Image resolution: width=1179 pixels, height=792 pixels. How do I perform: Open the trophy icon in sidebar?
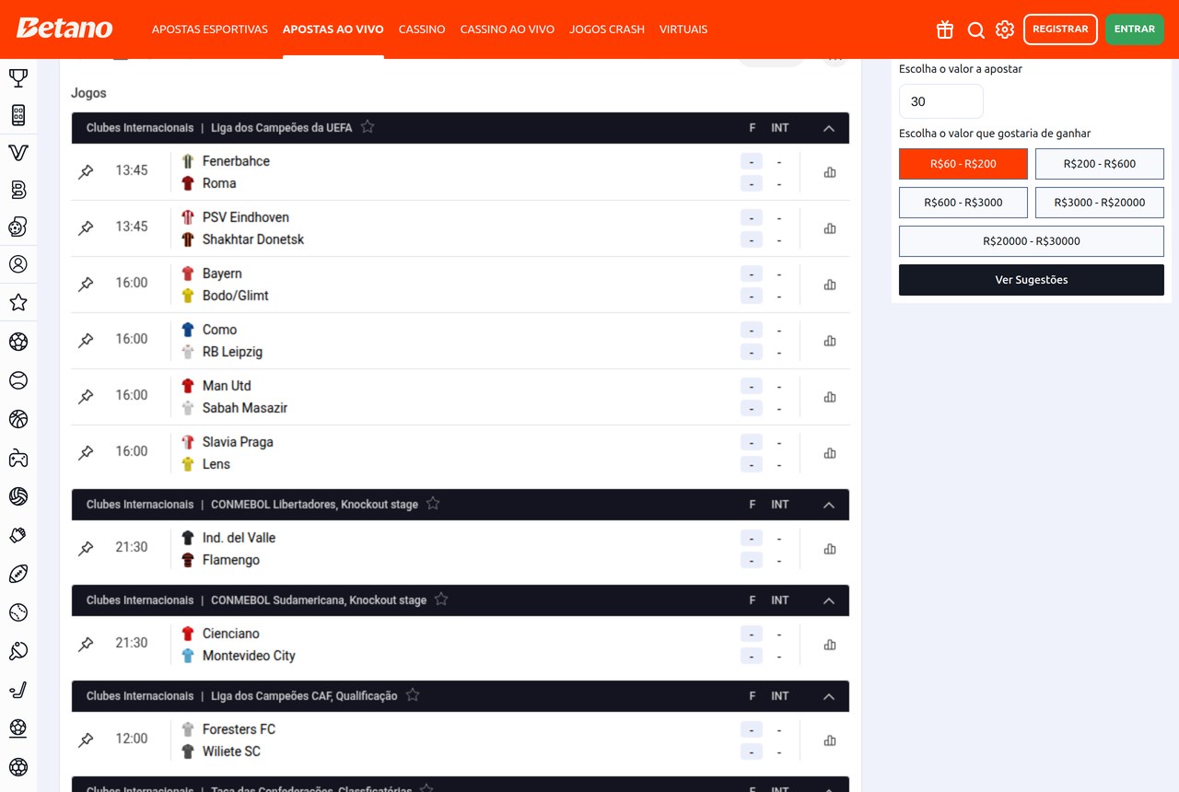tap(18, 77)
